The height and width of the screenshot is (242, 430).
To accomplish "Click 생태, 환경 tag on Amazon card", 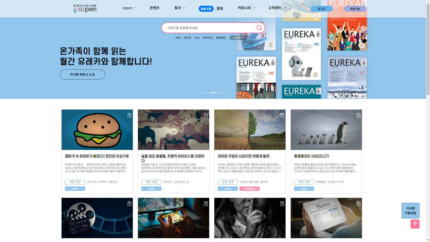I will point(228,182).
